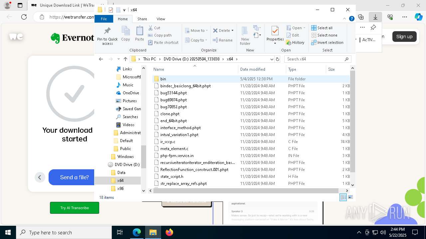Click the Edit command in Open group
This screenshot has width=426, height=239.
(293, 35)
